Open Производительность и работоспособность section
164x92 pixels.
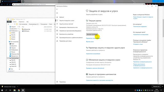[x=71, y=38]
